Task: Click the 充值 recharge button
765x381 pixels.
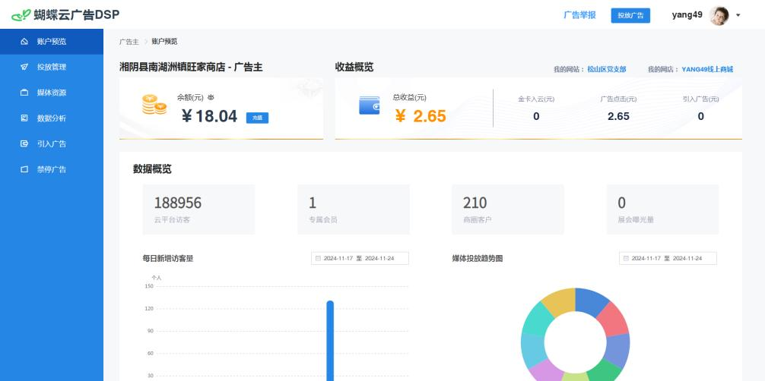Action: coord(257,118)
